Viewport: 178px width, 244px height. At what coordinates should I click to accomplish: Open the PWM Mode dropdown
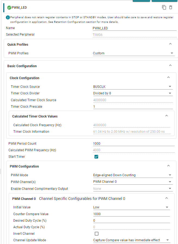coord(133,175)
